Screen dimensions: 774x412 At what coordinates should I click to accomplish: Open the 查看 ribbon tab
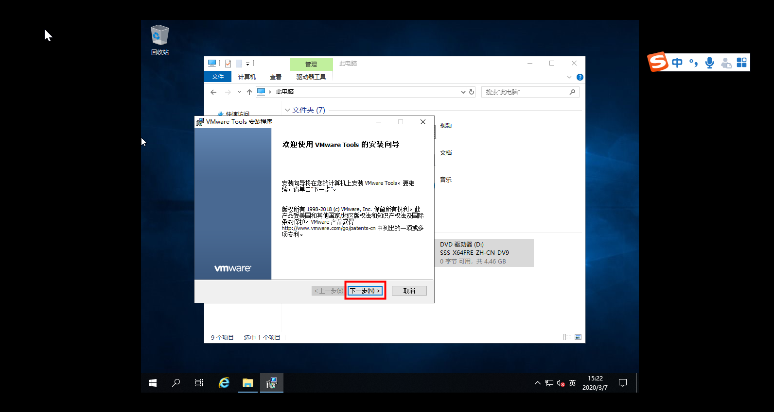[x=276, y=77]
